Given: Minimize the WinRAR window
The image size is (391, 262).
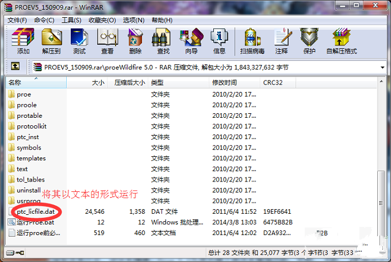Looking at the screenshot, I should click(343, 6).
